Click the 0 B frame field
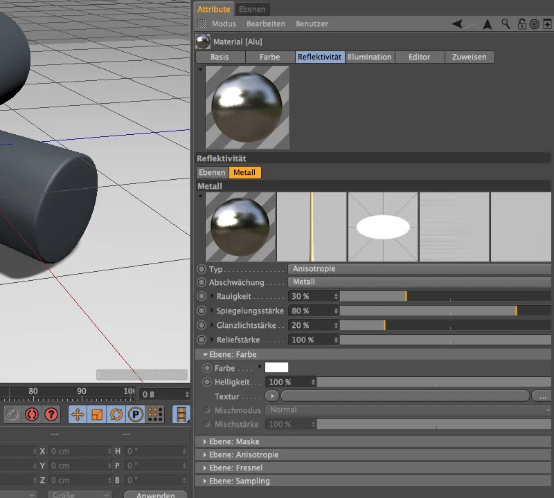 click(165, 394)
